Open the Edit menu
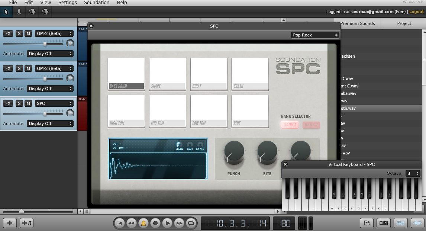 (29, 3)
